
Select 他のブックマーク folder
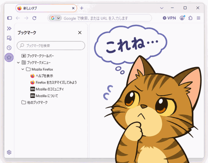tap(35, 102)
